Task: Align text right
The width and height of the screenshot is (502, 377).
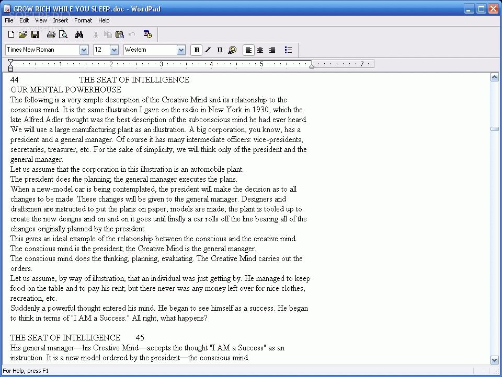Action: click(272, 50)
